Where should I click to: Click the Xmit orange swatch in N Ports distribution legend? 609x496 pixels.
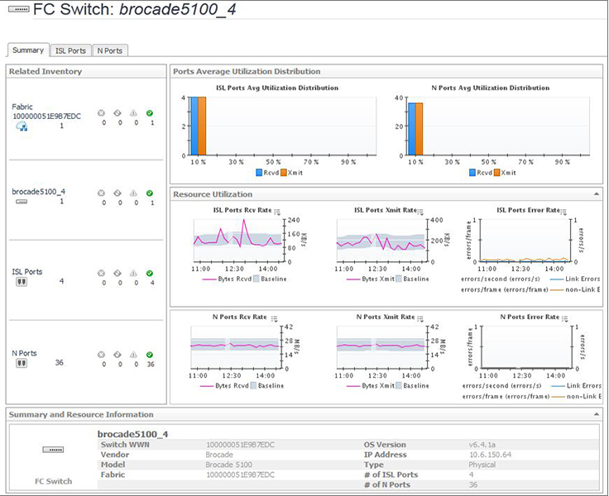(x=496, y=173)
